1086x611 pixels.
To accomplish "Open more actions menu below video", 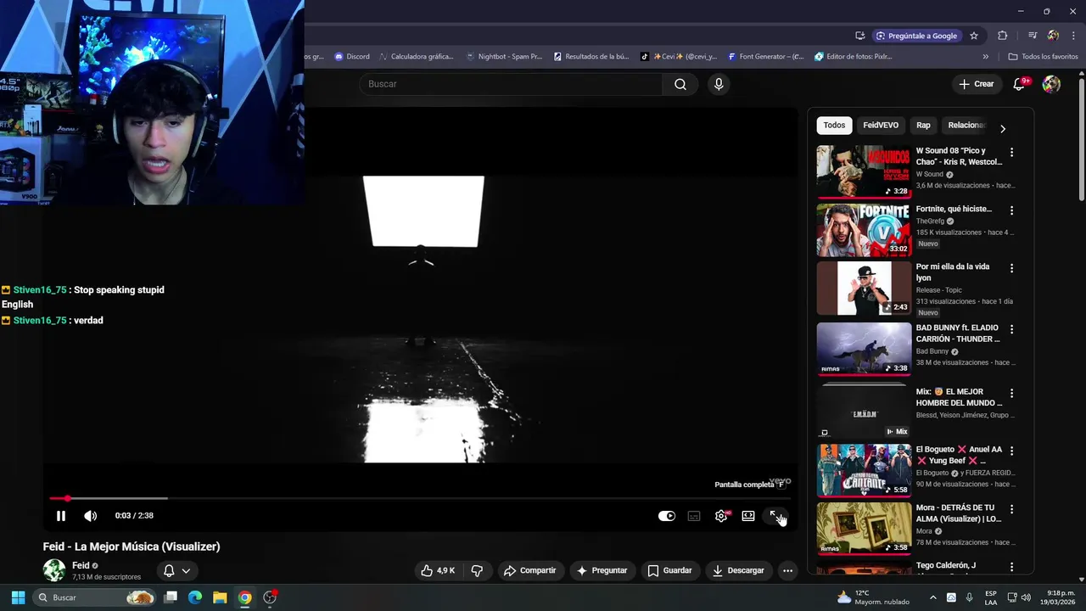I will click(x=787, y=570).
